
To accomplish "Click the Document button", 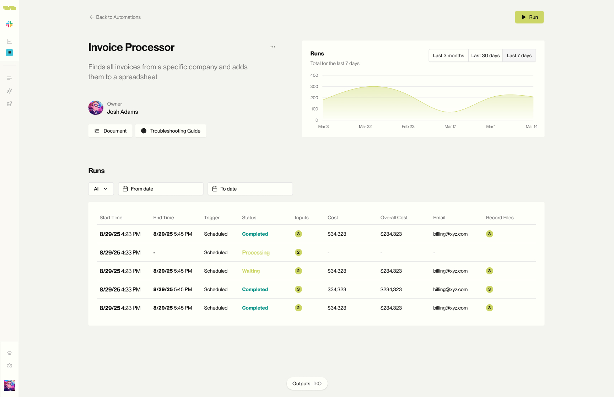I will click(x=110, y=131).
